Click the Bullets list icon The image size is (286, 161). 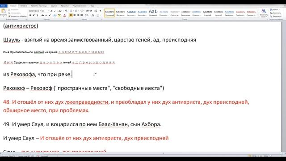(71, 11)
